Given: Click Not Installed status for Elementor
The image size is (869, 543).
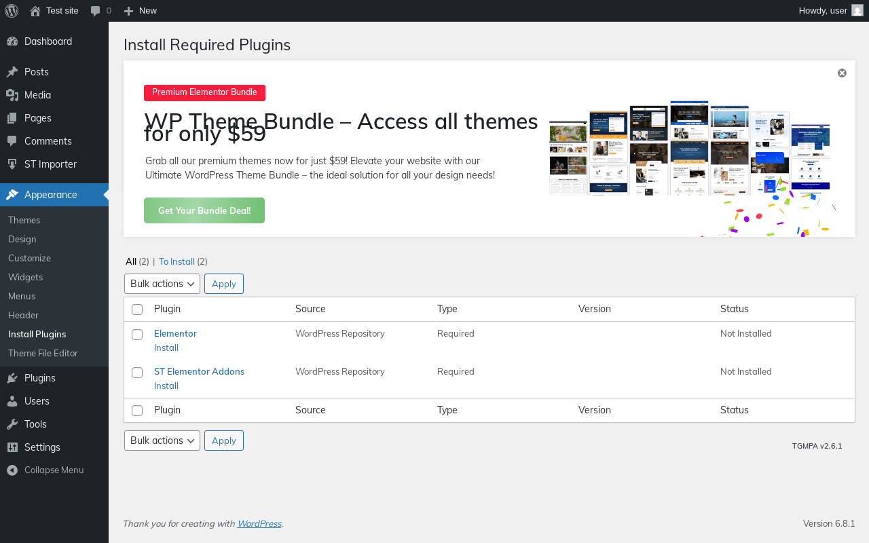Looking at the screenshot, I should pyautogui.click(x=746, y=333).
